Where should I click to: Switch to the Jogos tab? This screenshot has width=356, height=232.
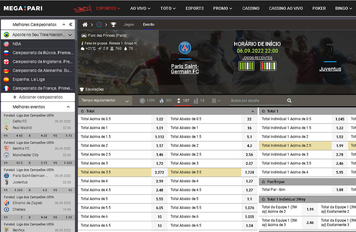129,25
